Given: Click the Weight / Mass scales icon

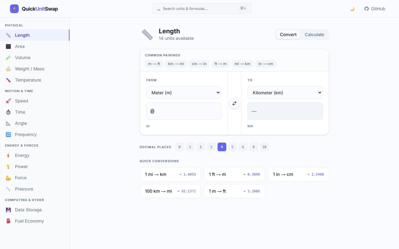Looking at the screenshot, I should [x=8, y=69].
